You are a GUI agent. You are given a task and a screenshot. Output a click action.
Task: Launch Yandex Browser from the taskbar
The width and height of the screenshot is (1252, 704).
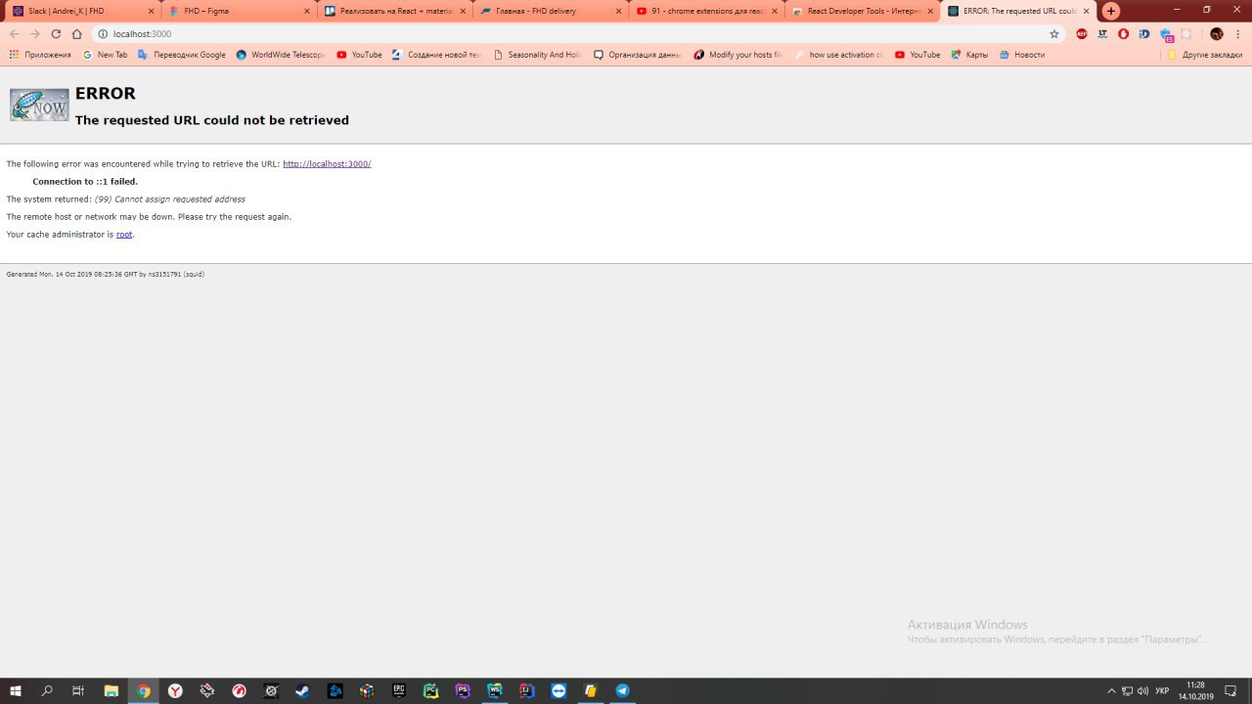[175, 690]
